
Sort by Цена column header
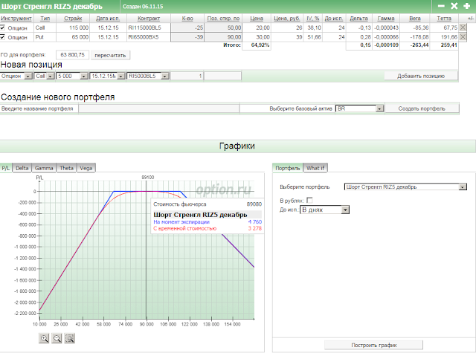pos(257,19)
